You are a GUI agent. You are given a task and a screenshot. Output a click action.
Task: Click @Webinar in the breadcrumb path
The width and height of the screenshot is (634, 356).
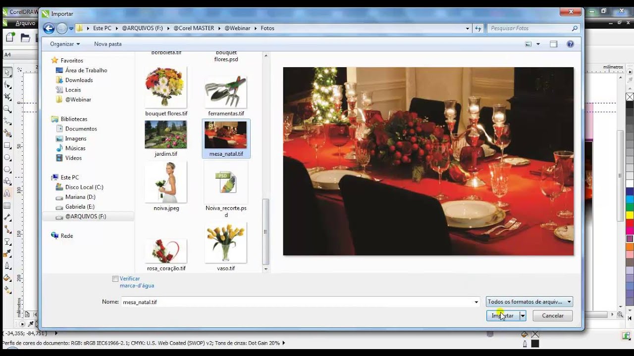238,28
